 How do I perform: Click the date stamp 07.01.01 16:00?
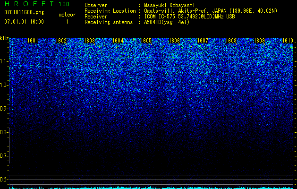(24, 22)
